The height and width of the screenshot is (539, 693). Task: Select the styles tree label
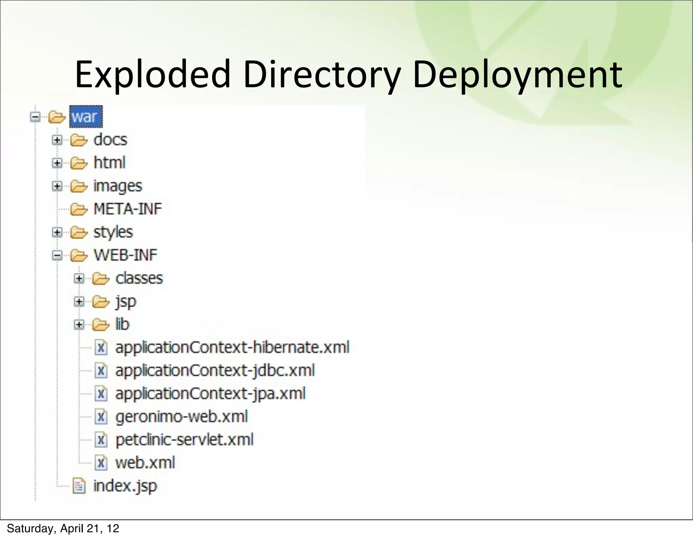coord(113,232)
